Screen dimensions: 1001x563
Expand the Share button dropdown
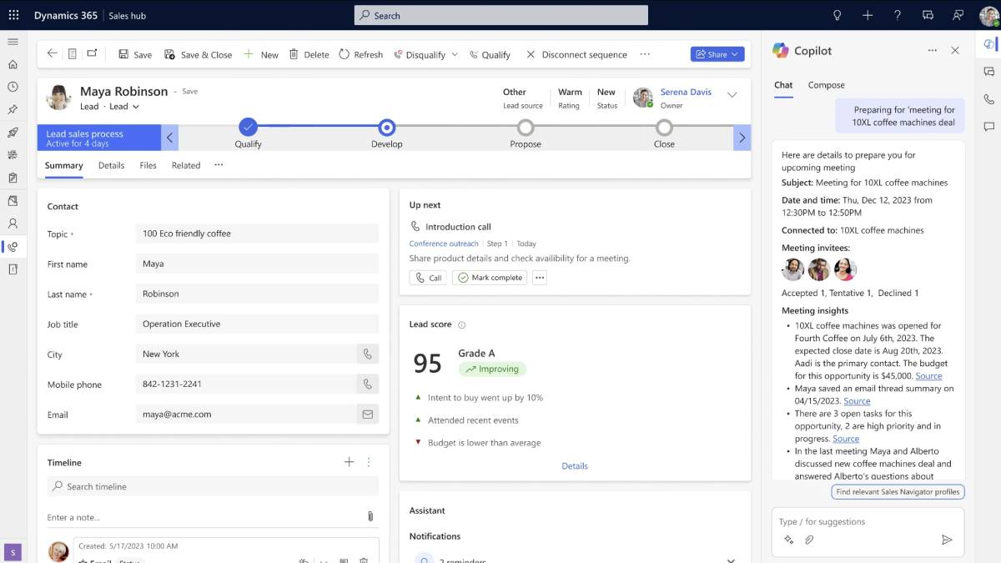click(732, 53)
